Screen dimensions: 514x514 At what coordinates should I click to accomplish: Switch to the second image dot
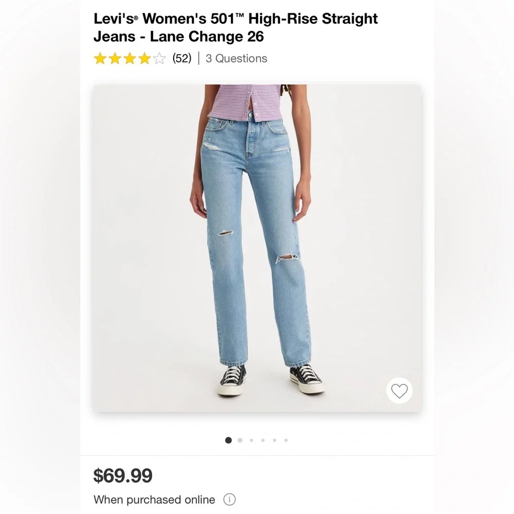(240, 440)
